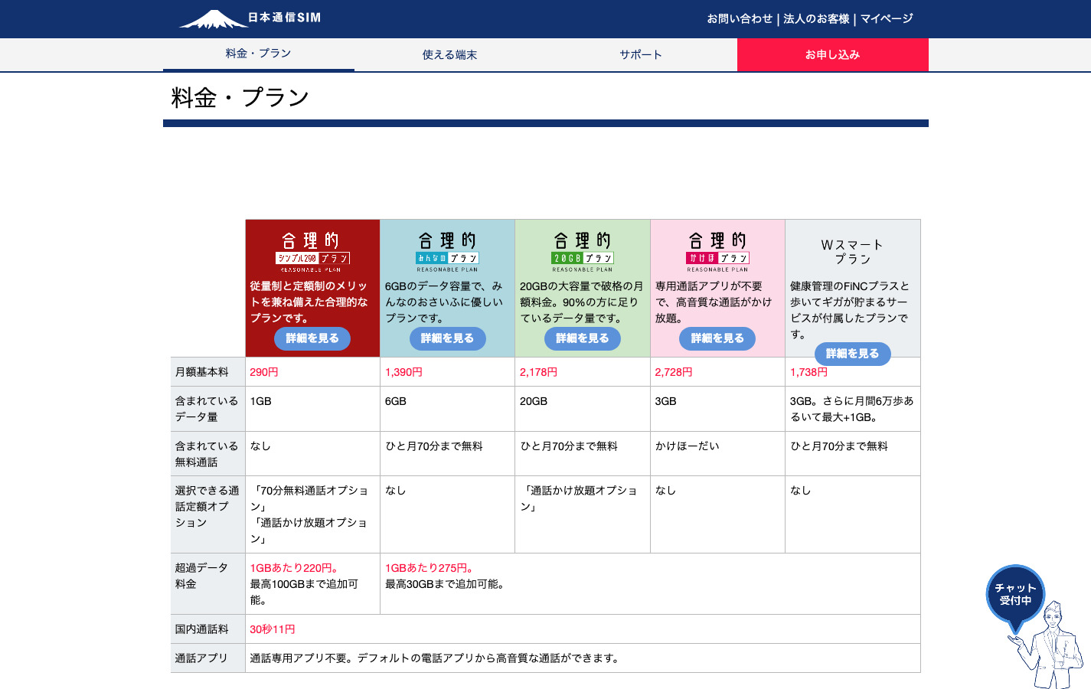Image resolution: width=1091 pixels, height=689 pixels.
Task: Follow the 法人のお客様 link
Action: coord(816,18)
